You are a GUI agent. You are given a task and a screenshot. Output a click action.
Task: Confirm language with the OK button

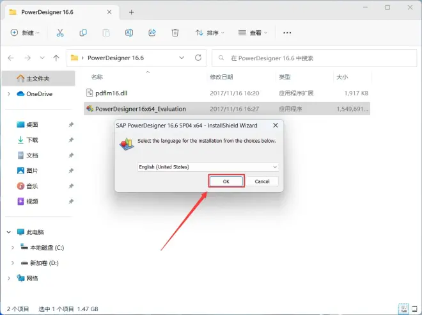226,181
